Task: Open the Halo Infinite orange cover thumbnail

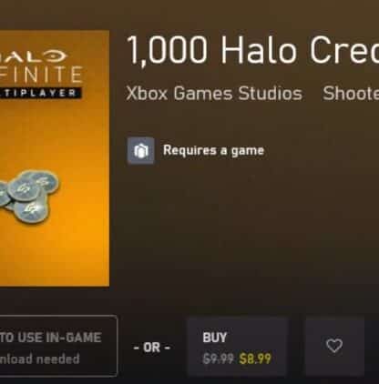Action: click(x=55, y=158)
